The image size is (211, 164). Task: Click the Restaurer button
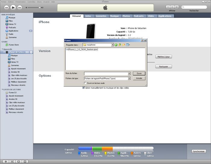coord(163,67)
